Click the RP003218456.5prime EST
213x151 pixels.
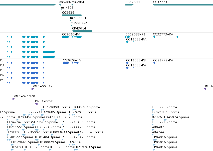pos(63,125)
